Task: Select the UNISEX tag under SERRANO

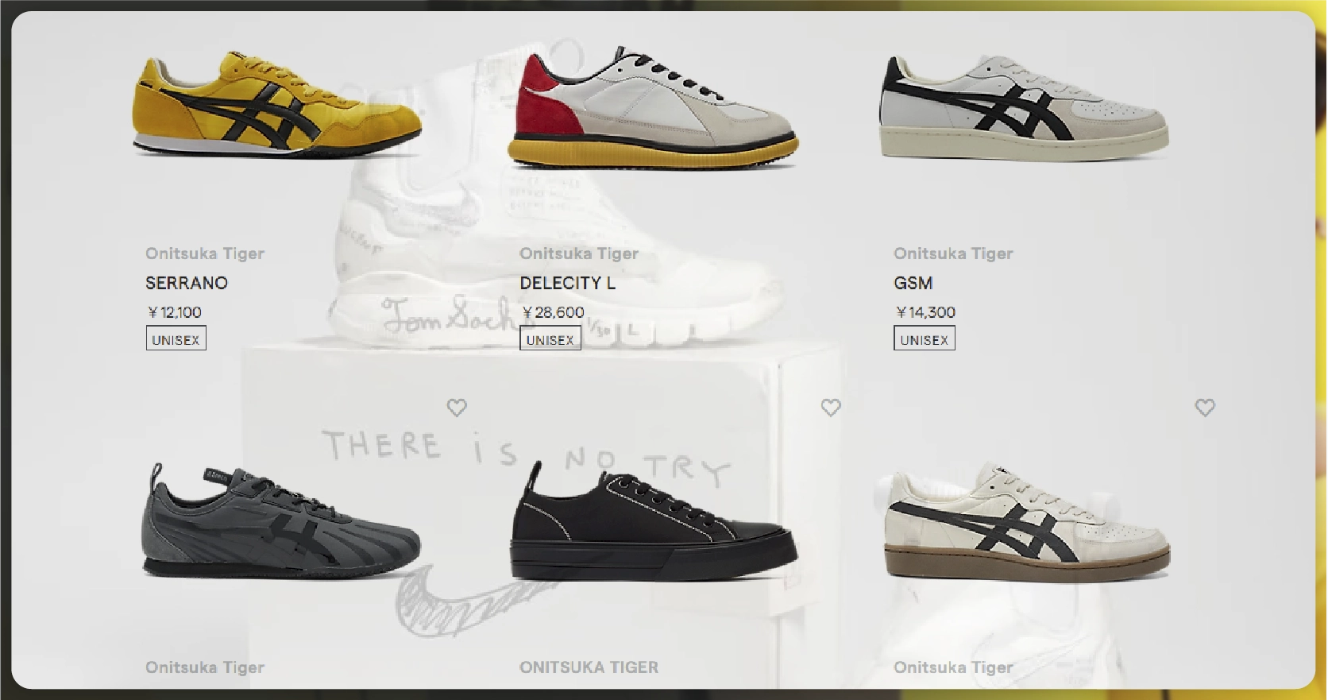Action: (x=176, y=338)
